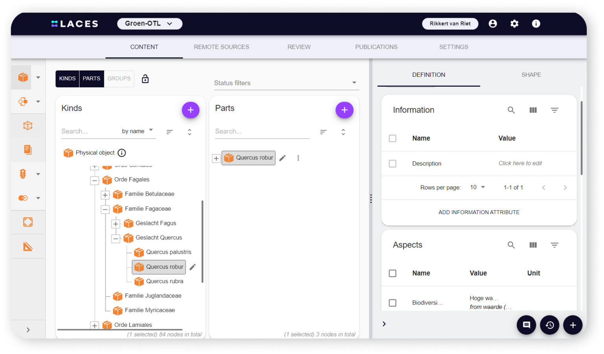Open the ruler measurement sidebar icon
Screen dimensions: 604x354
[28, 247]
